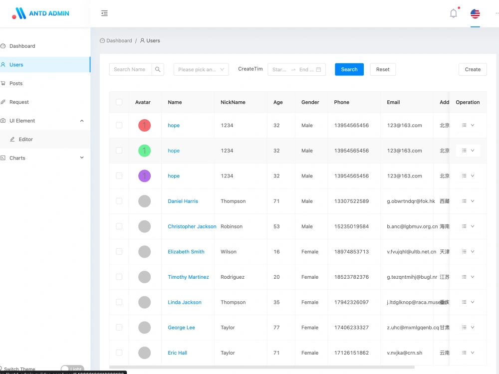Open operation dropdown arrow for Daniel Harris
The image size is (499, 374).
[x=473, y=201]
